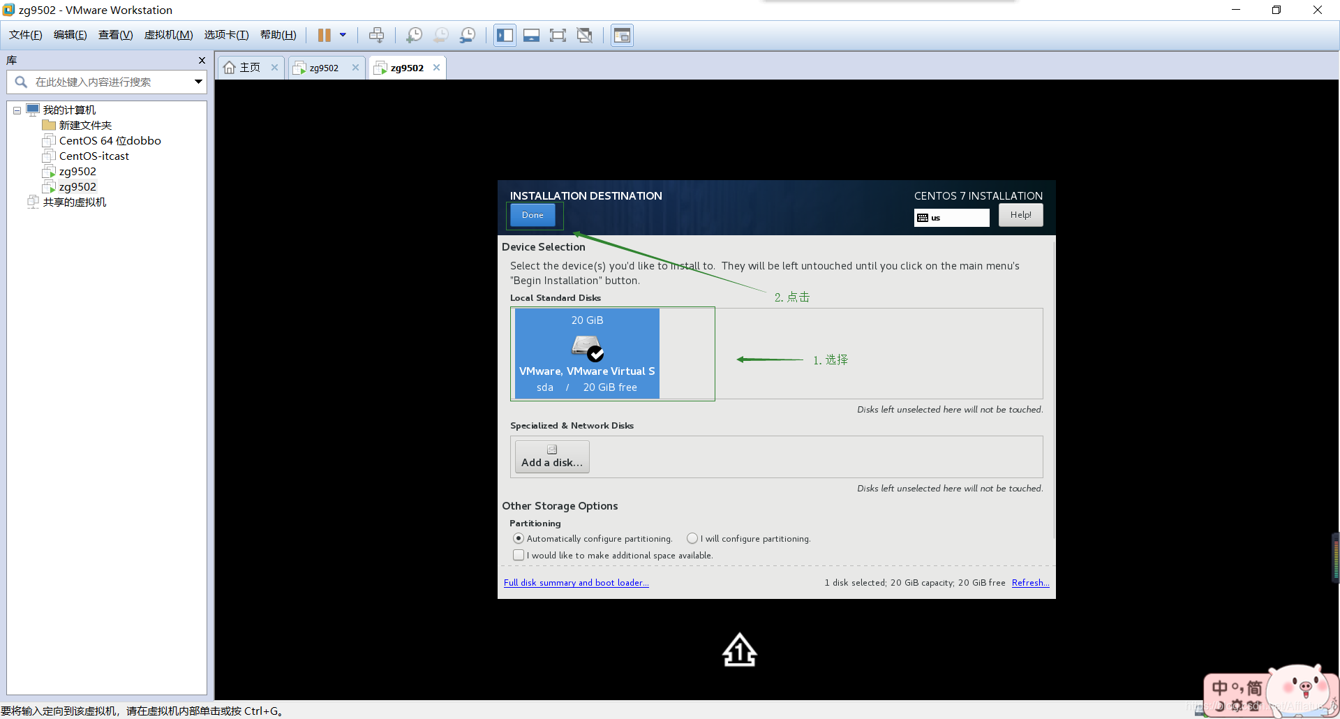The image size is (1340, 719).
Task: Take a snapshot of this virtual machine
Action: 414,35
